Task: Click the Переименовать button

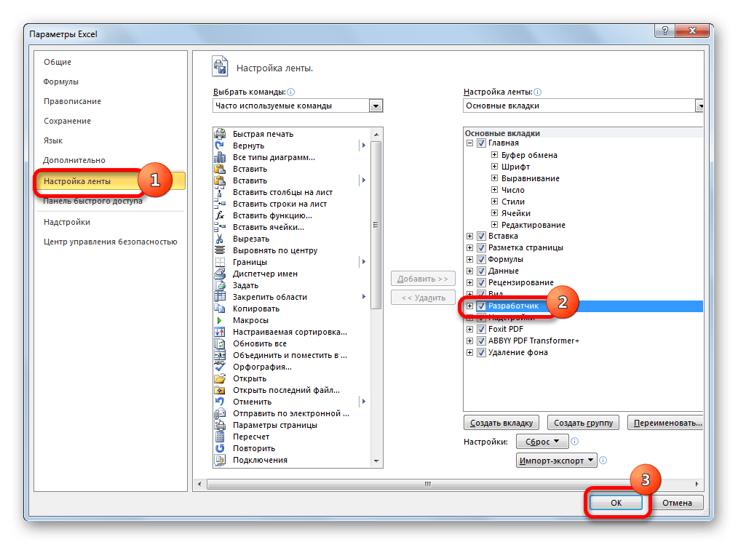Action: coord(665,423)
